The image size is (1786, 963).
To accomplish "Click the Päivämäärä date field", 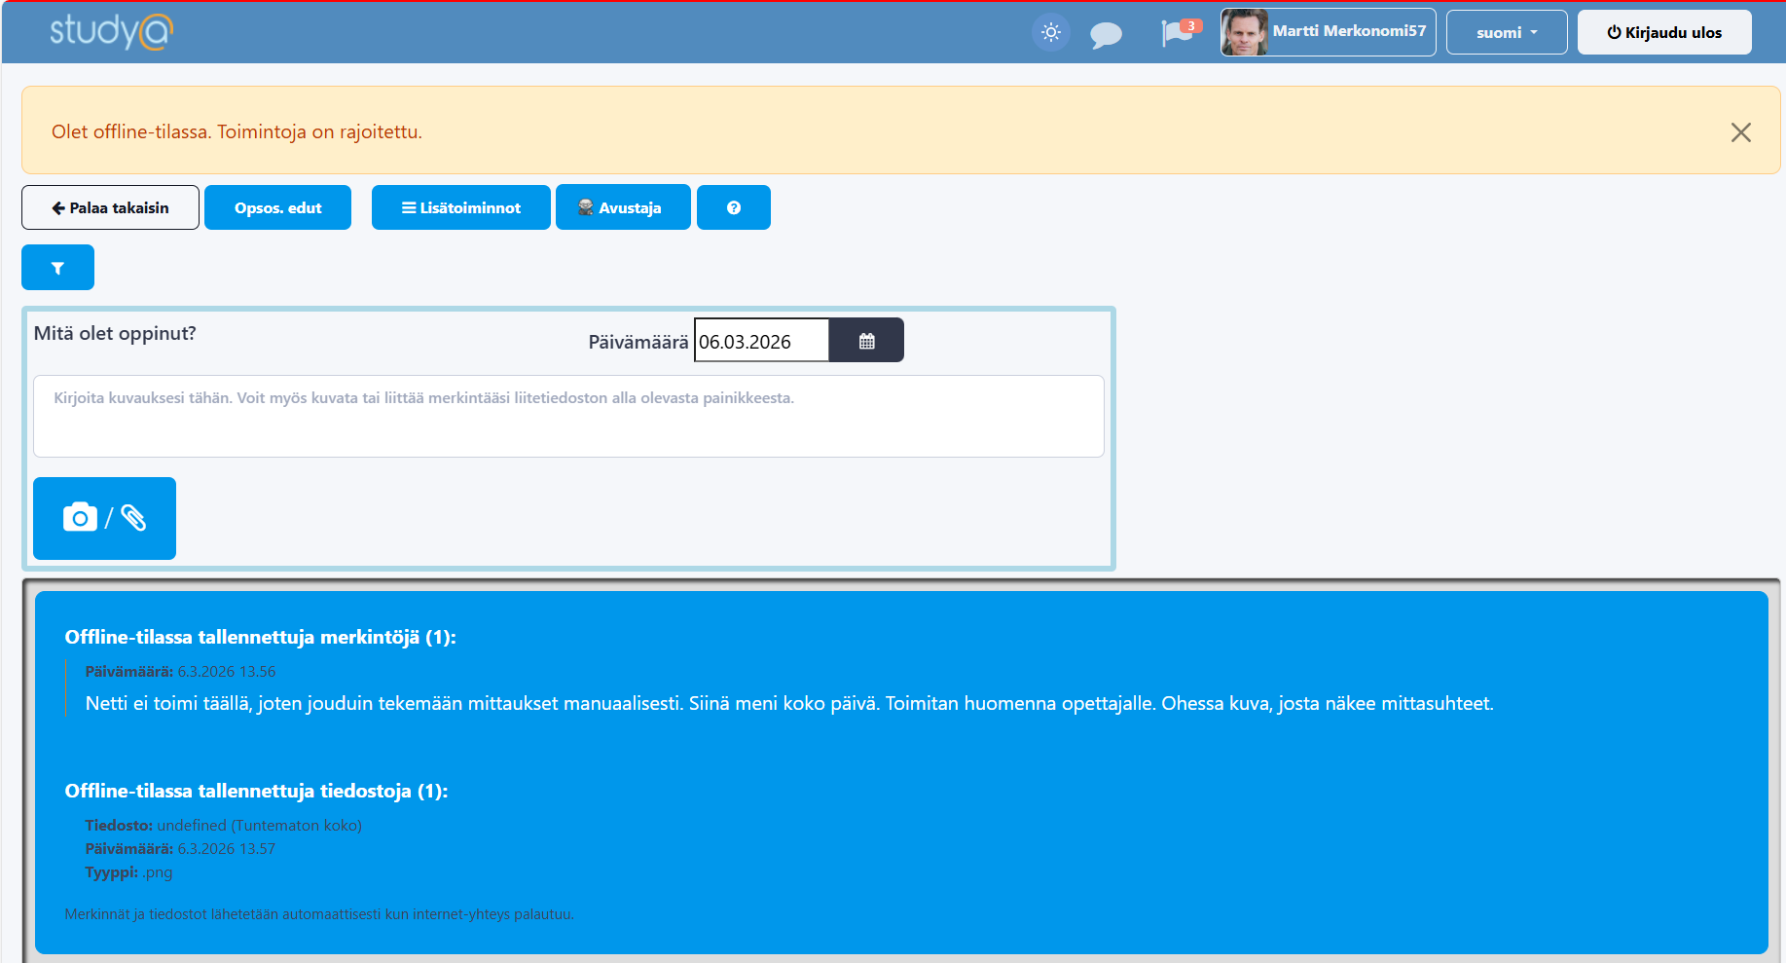I will [x=760, y=341].
